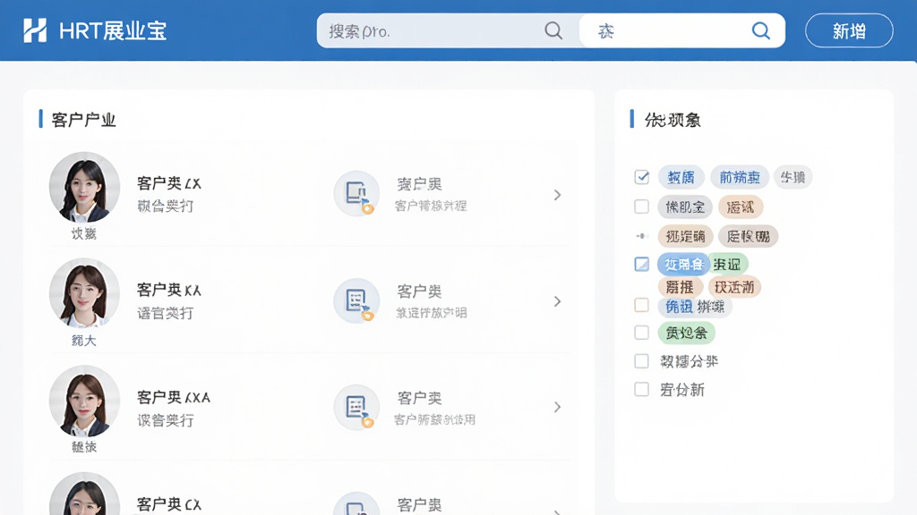Click the 客户户业 section heading

tap(83, 120)
